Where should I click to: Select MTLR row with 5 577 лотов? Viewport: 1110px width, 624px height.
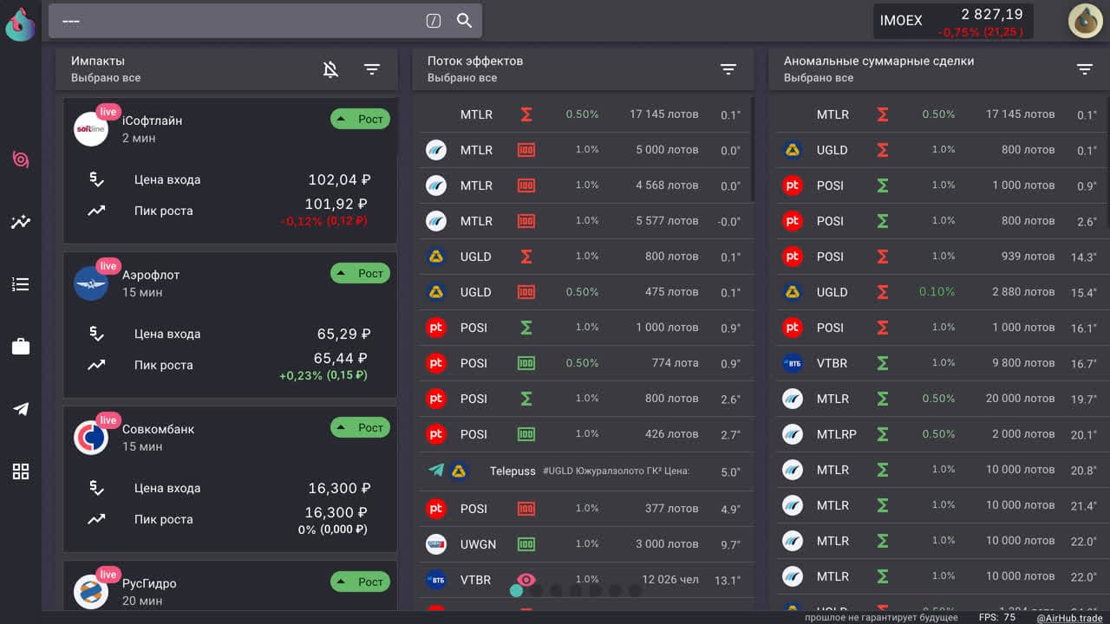coord(584,221)
